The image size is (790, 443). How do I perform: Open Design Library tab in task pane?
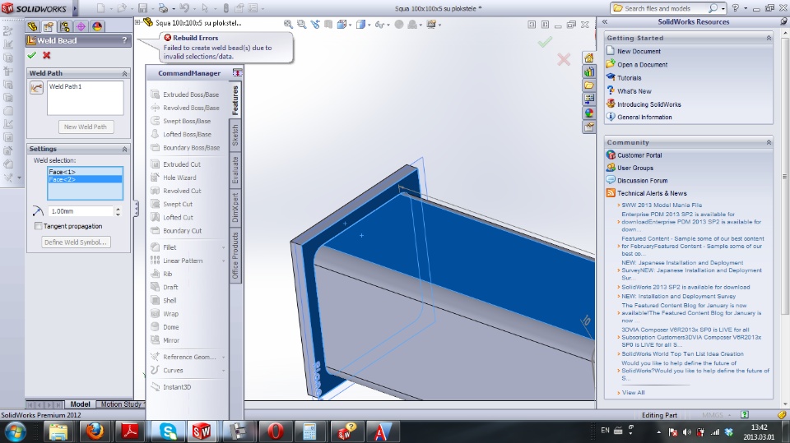(x=589, y=72)
